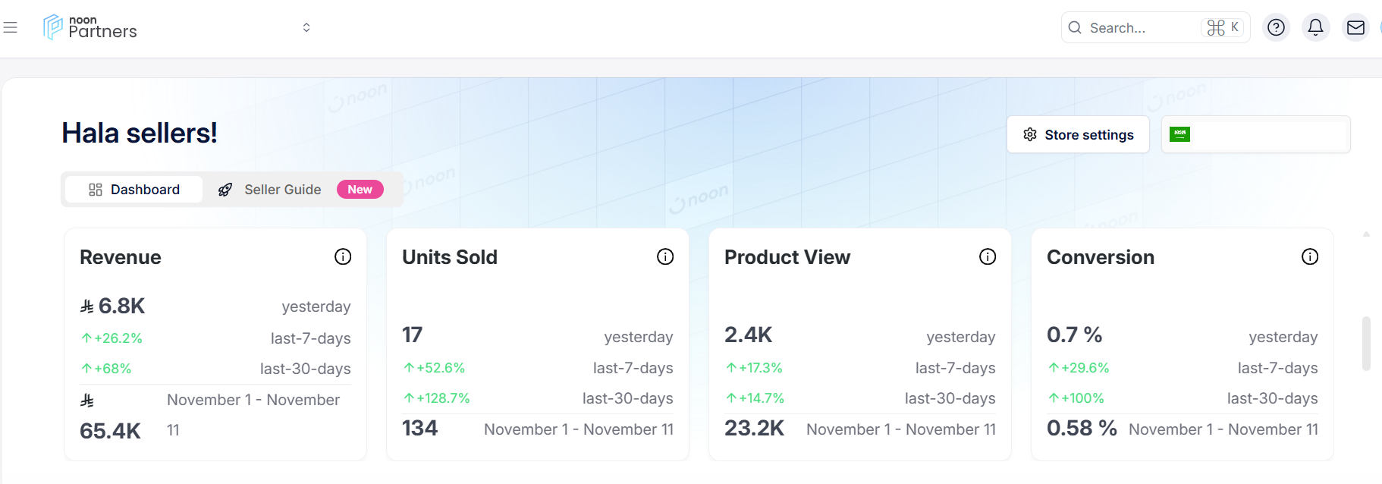Open the help question mark icon

[1276, 28]
